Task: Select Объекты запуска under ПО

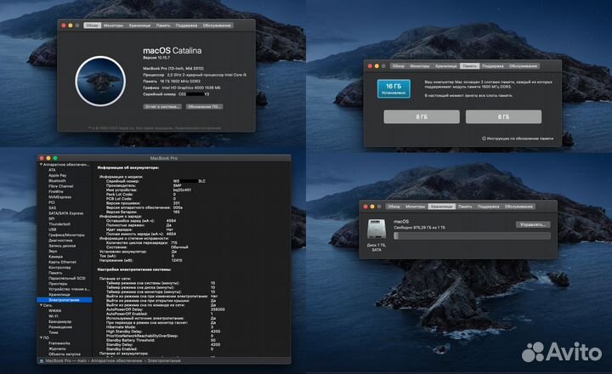Action: [65, 354]
